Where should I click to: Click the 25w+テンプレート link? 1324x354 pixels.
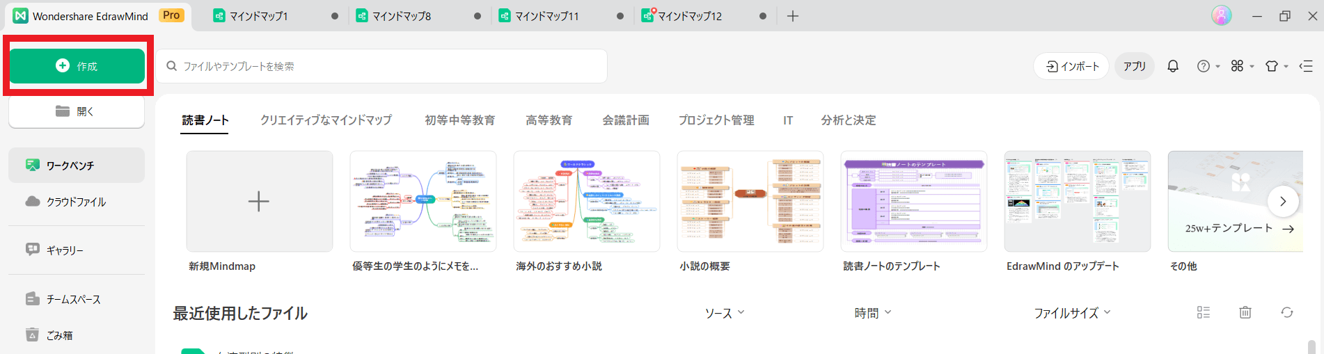pyautogui.click(x=1239, y=228)
